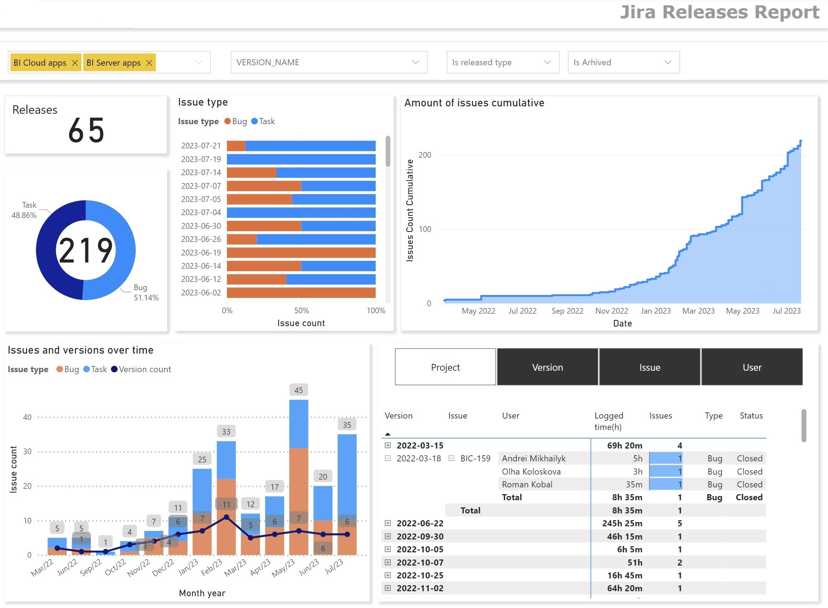
Task: Expand the 2022-06-22 version row
Action: tap(388, 523)
